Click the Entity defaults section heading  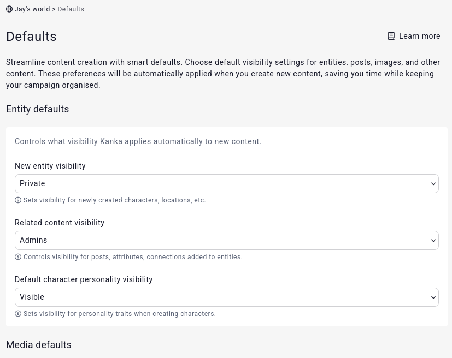click(37, 109)
